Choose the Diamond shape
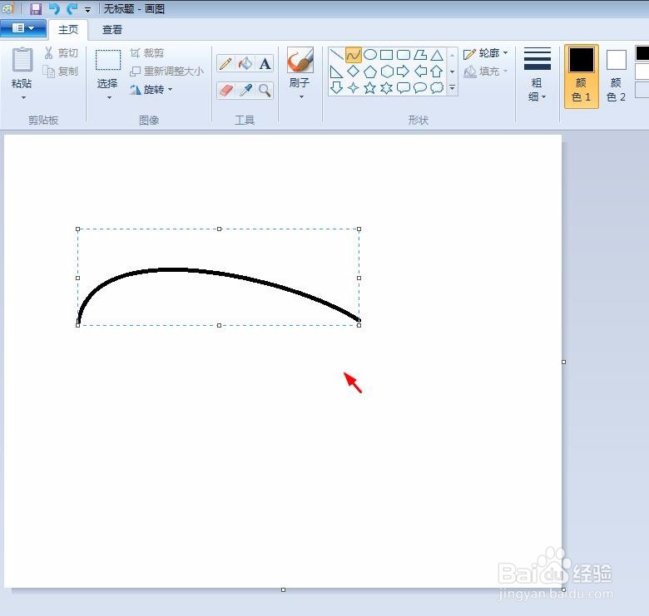Image resolution: width=649 pixels, height=616 pixels. [x=353, y=71]
